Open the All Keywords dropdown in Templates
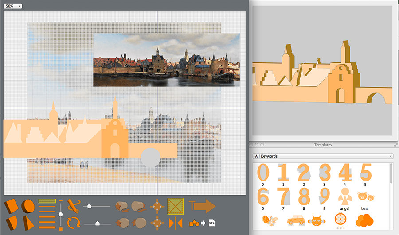The width and height of the screenshot is (399, 235). point(323,156)
